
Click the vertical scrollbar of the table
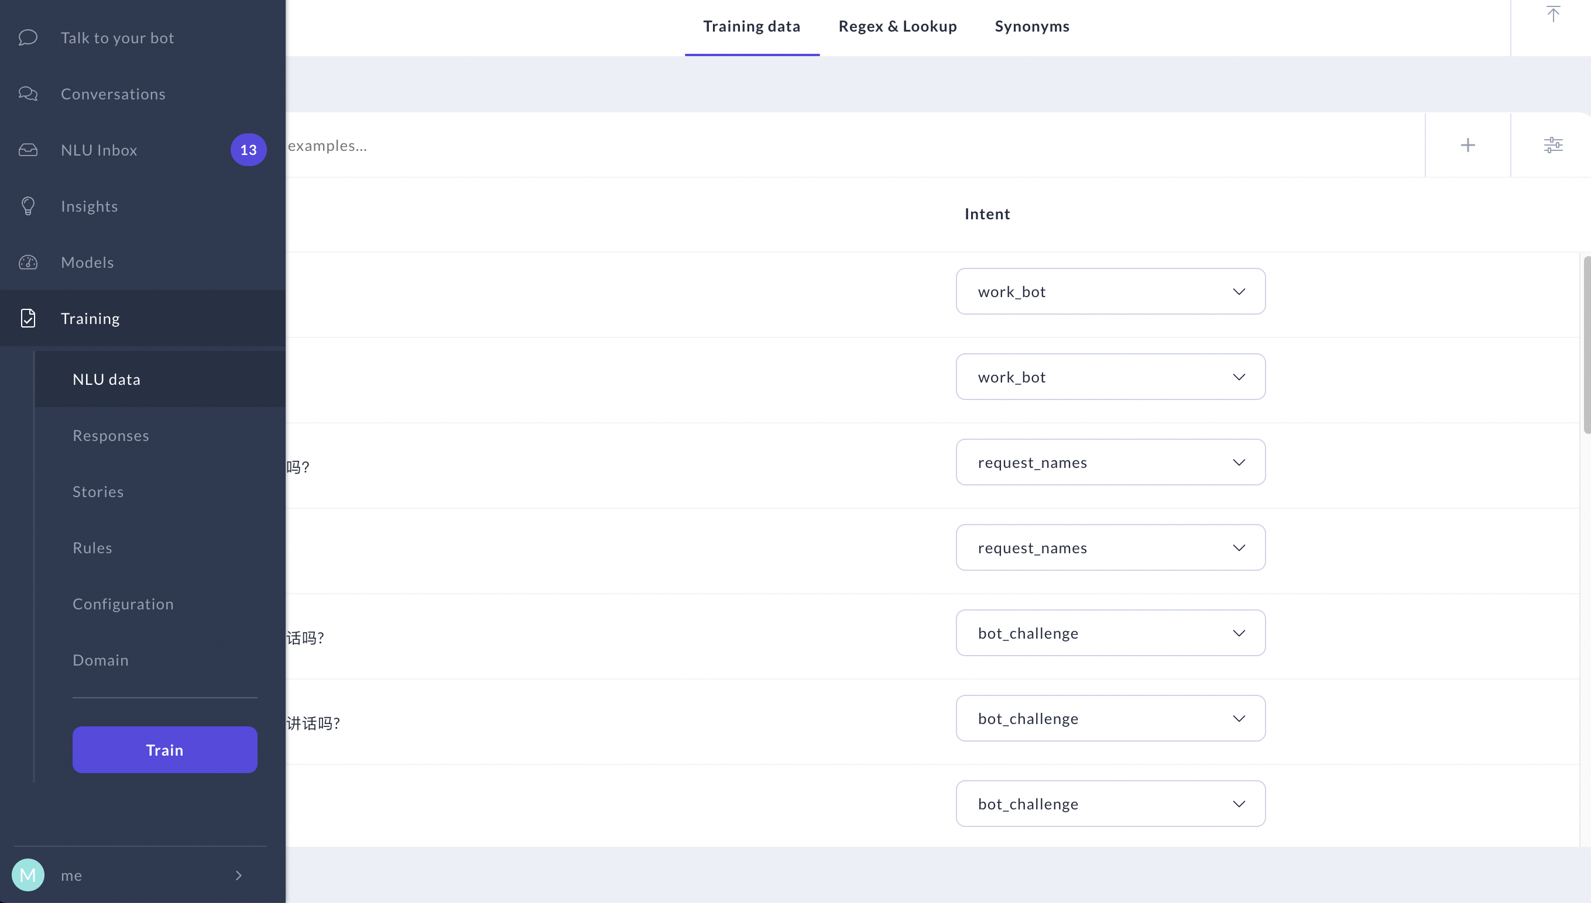point(1586,345)
